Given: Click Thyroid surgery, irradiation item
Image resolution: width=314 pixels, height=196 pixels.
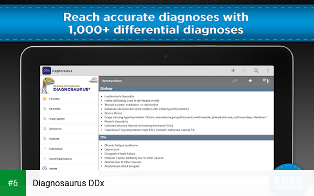Looking at the screenshot, I should (131, 105).
